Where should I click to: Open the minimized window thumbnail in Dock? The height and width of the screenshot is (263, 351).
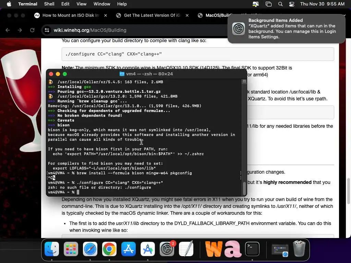click(280, 250)
